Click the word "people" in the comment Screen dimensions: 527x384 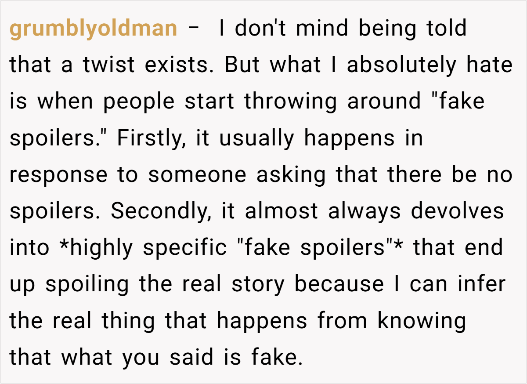(x=139, y=102)
